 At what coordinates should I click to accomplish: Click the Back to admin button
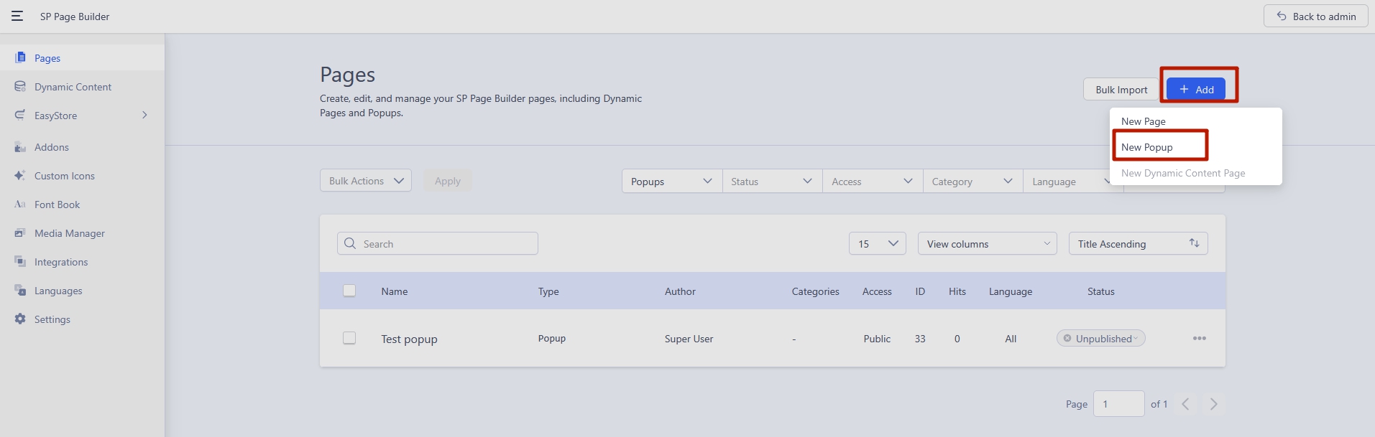click(x=1315, y=17)
